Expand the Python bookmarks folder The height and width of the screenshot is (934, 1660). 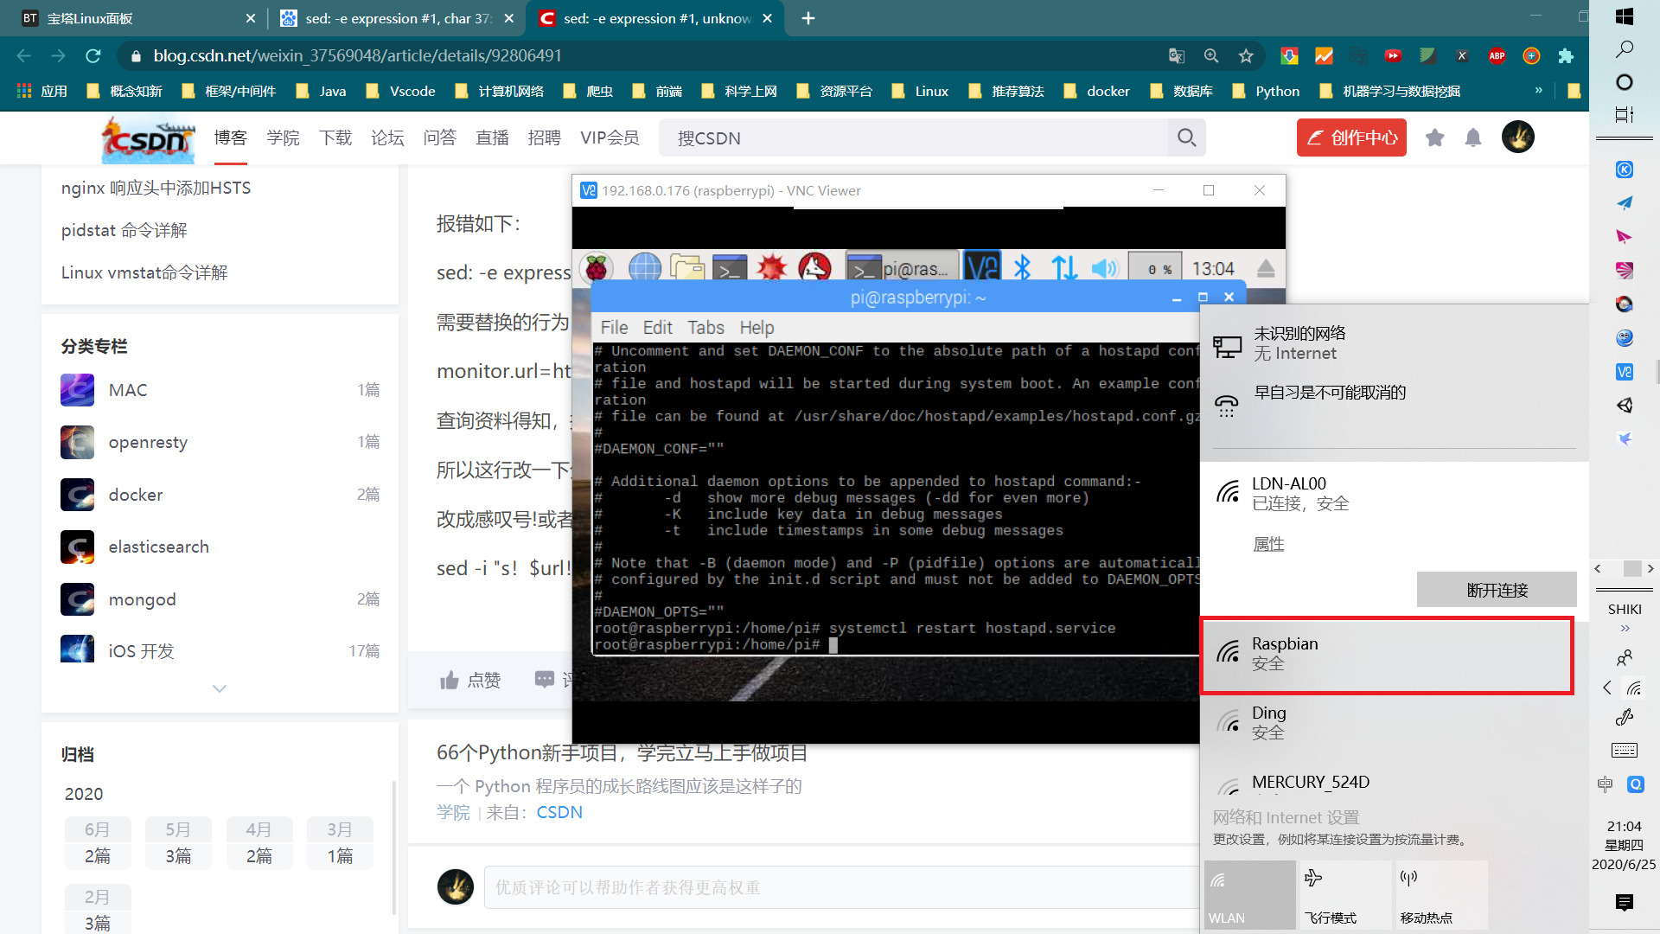(x=1265, y=90)
